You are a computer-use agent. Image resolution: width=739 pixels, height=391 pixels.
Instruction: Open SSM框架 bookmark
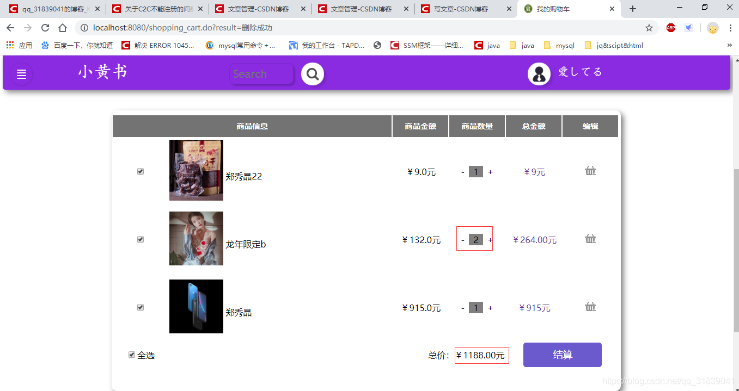tap(427, 45)
